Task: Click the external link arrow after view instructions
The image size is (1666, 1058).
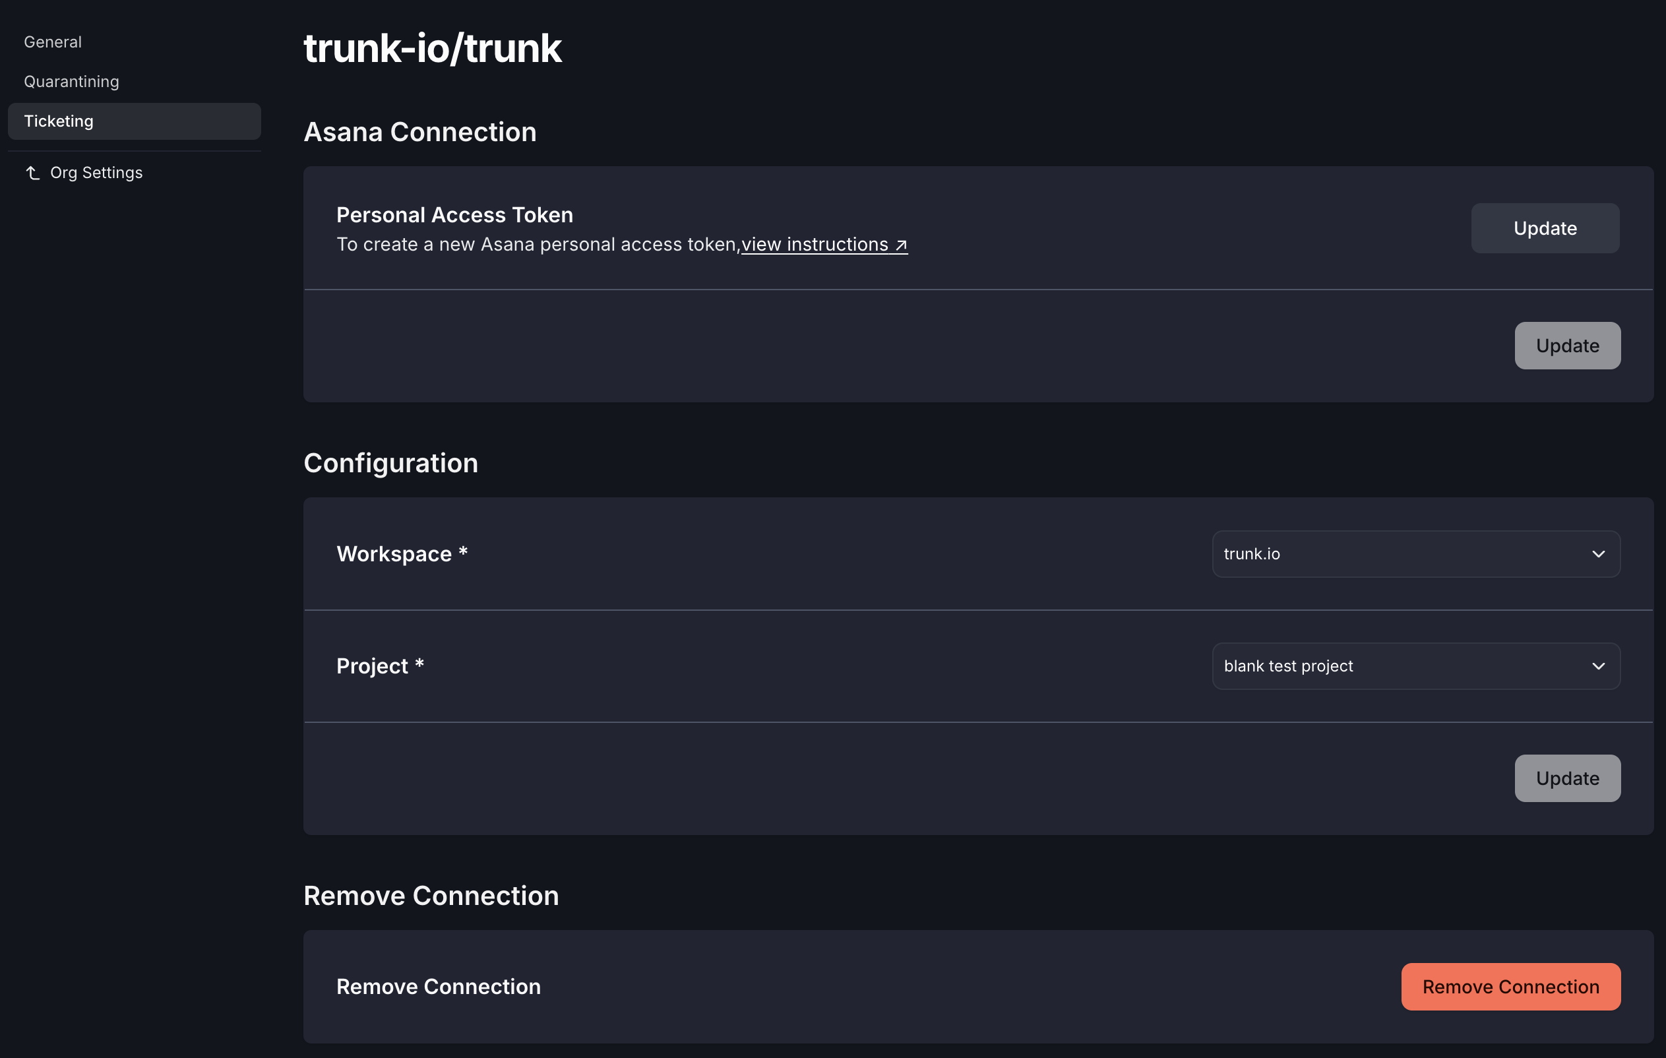Action: [x=901, y=245]
